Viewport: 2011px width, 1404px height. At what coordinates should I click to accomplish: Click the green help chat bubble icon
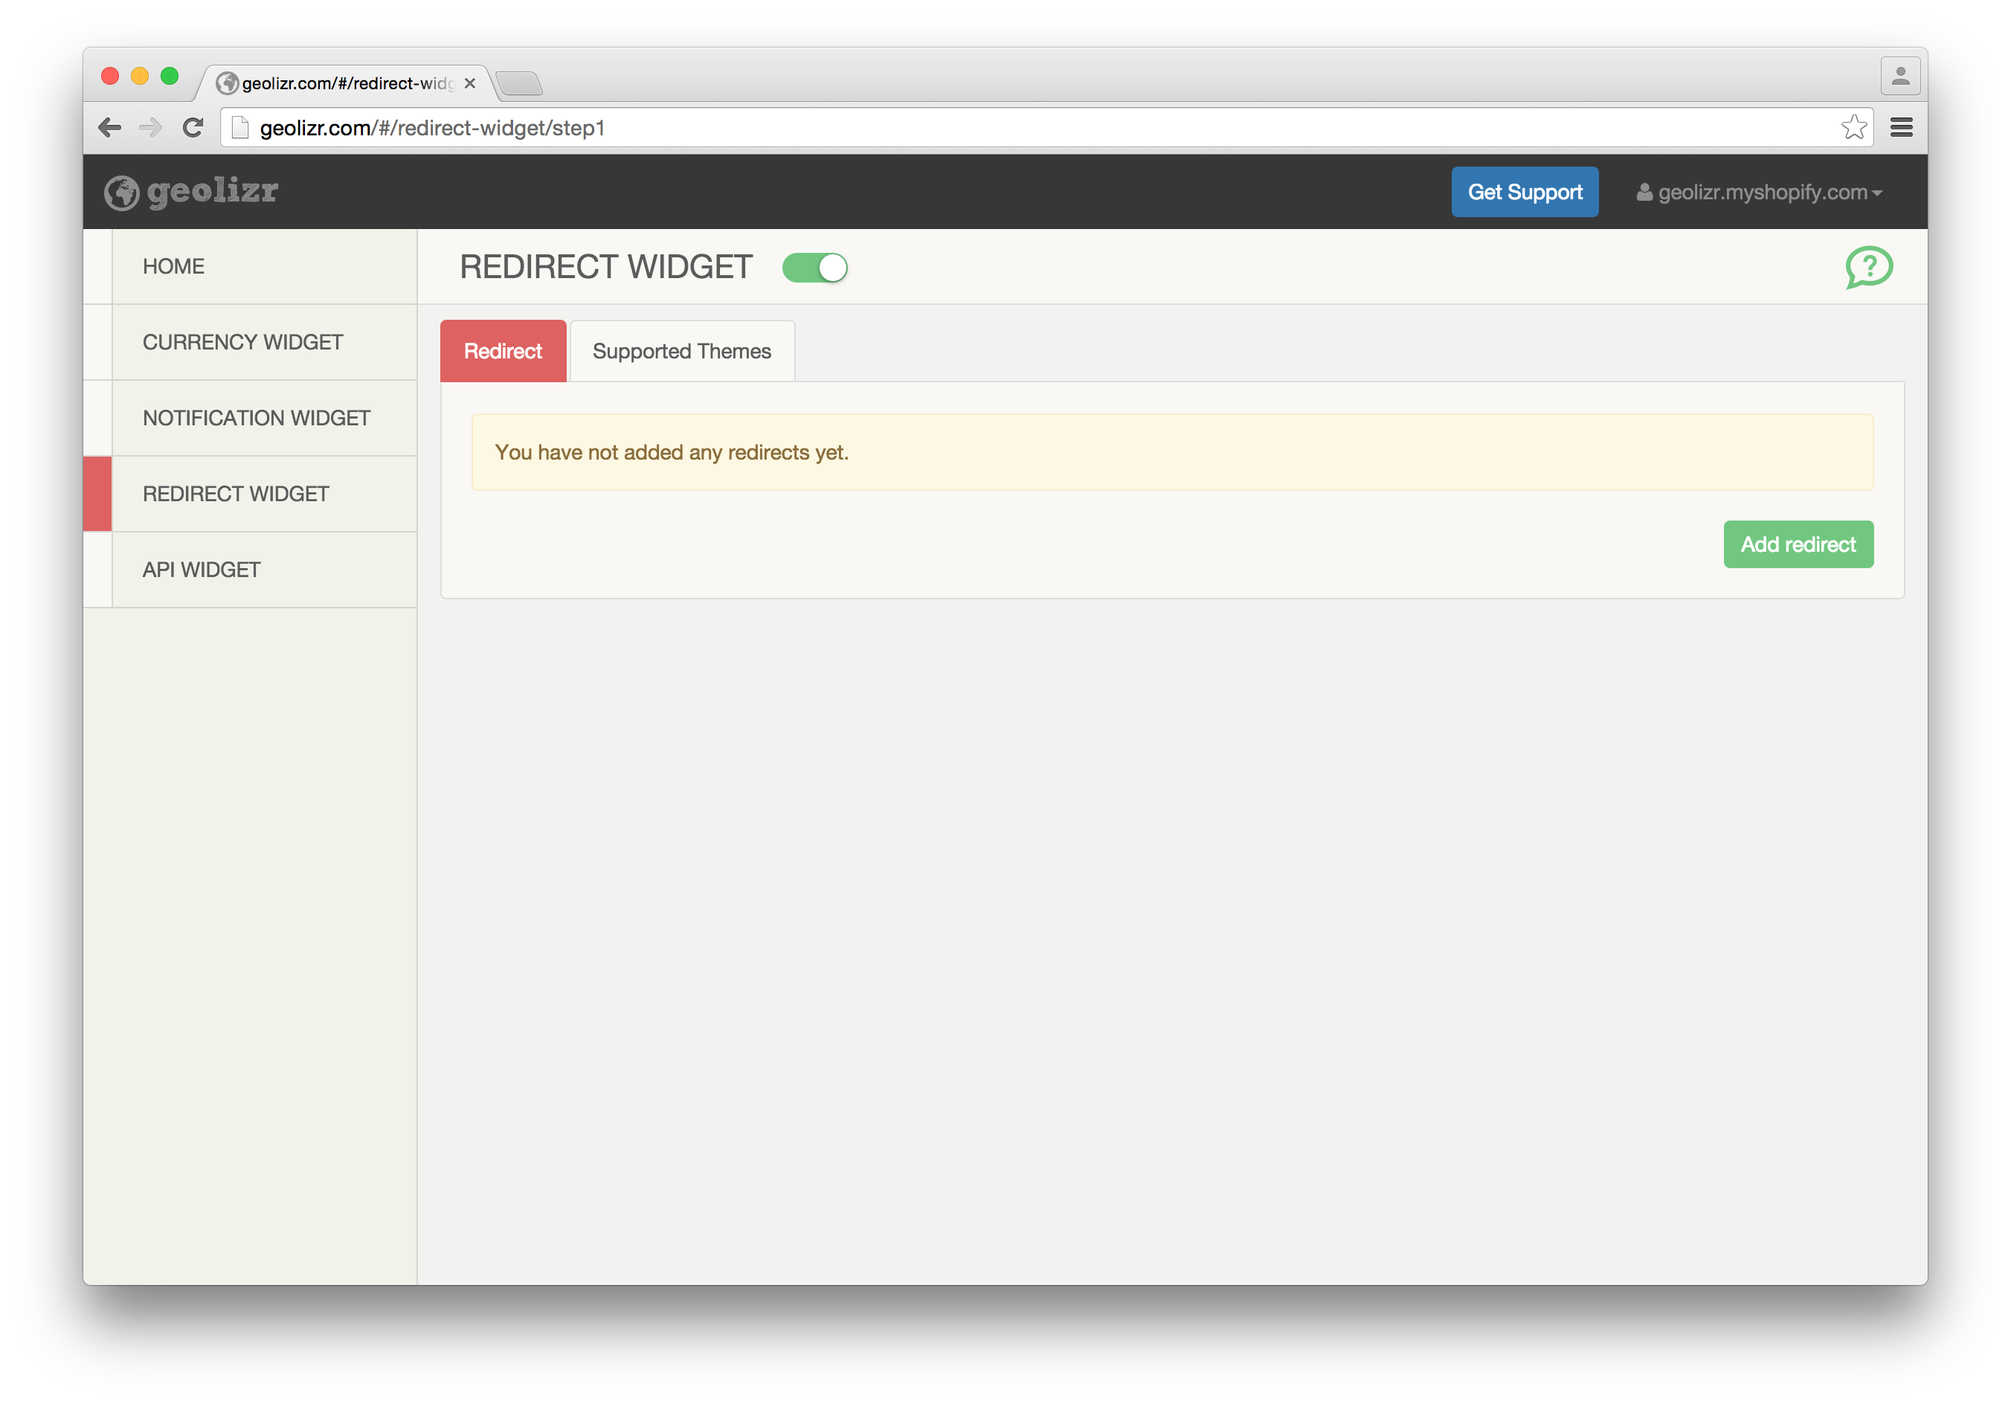click(1868, 267)
